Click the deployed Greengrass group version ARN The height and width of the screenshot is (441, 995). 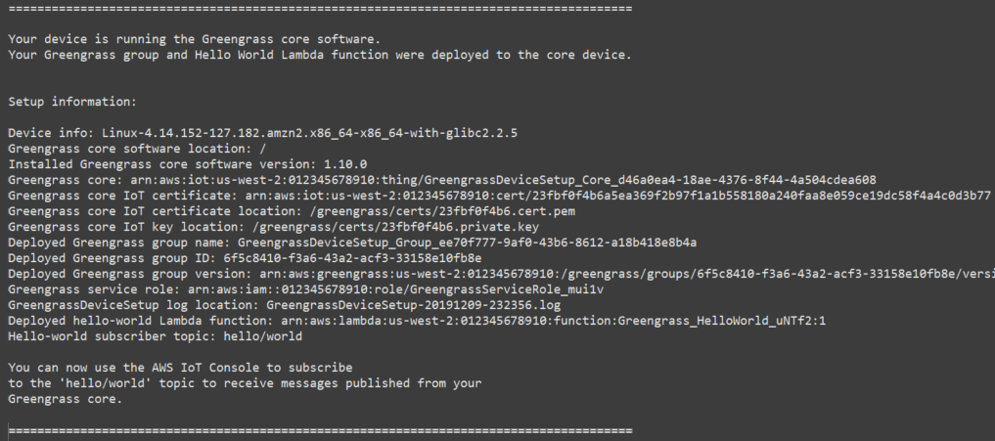pos(626,274)
